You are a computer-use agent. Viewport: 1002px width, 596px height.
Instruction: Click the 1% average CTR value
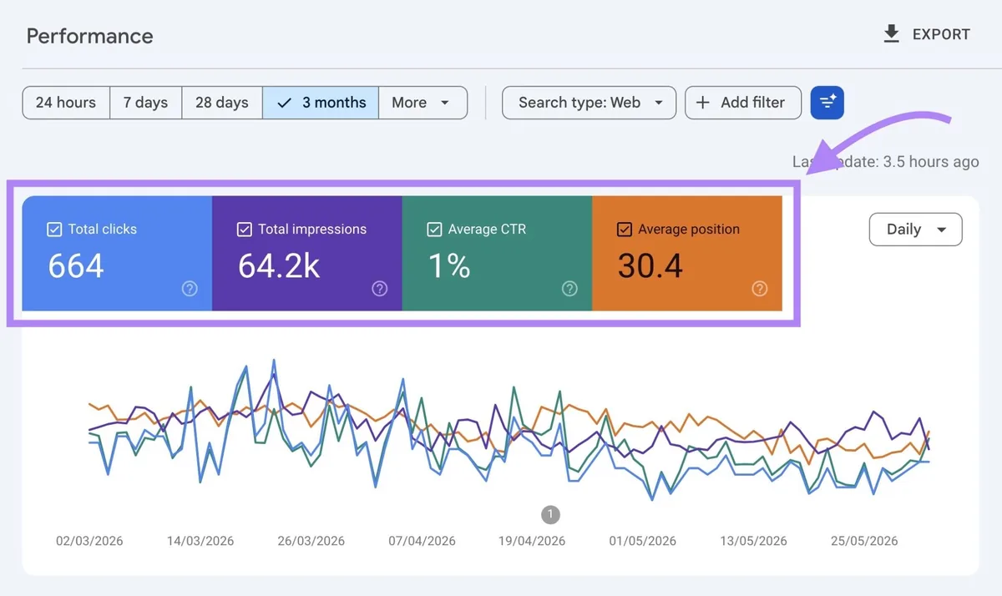(449, 266)
